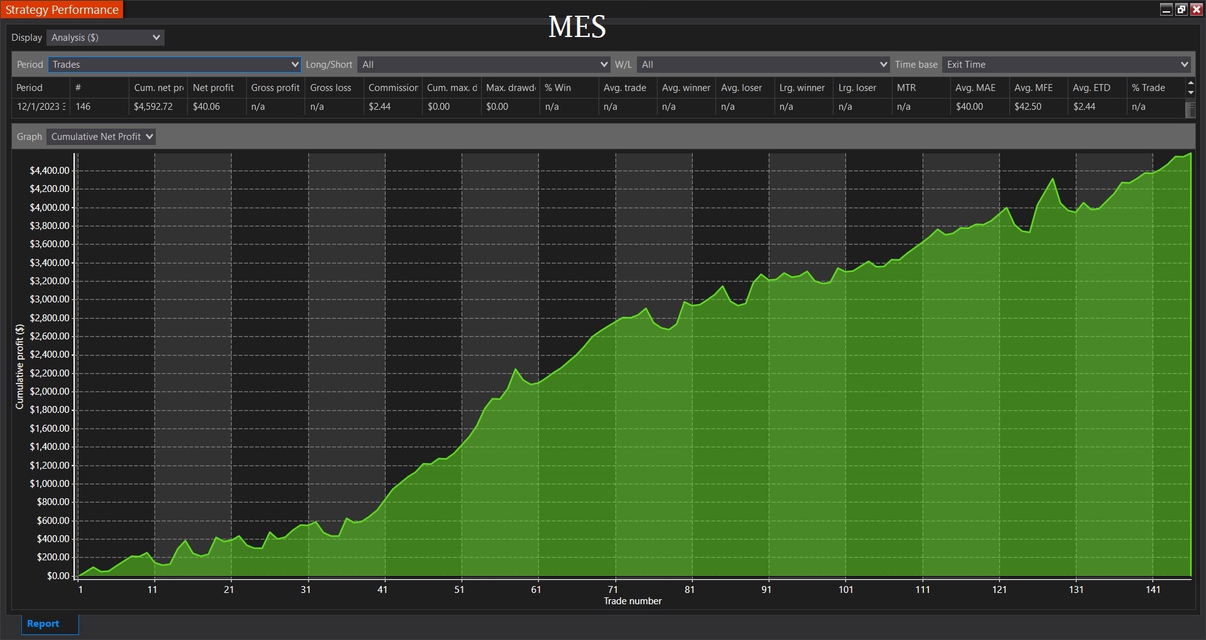Viewport: 1206px width, 640px height.
Task: Open the Graph Cumulative Net Profit dropdown
Action: [101, 137]
